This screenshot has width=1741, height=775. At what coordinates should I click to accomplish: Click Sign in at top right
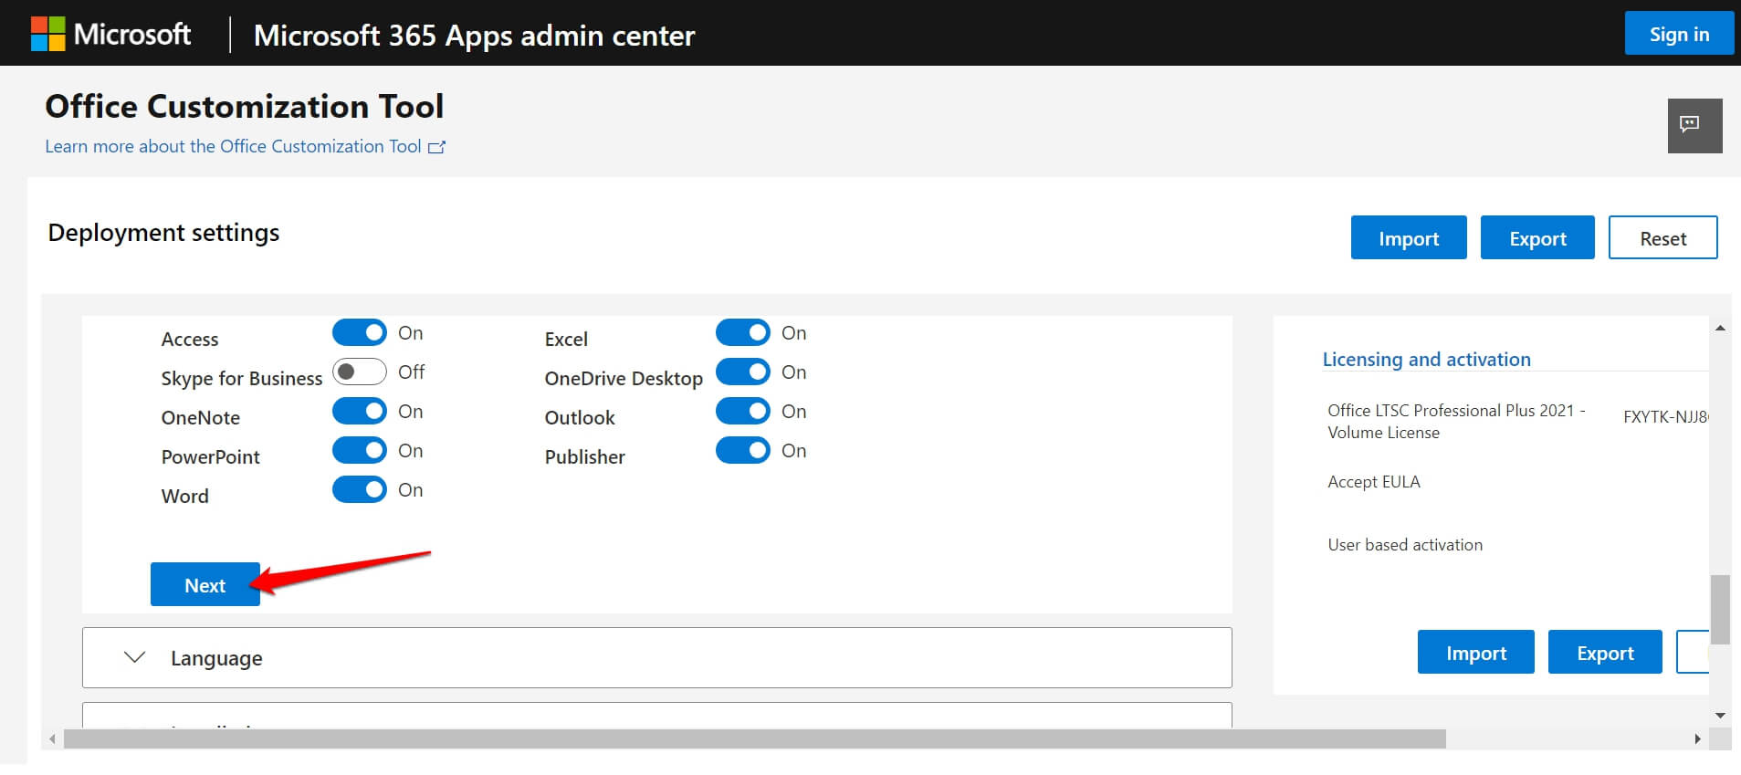1679,34
